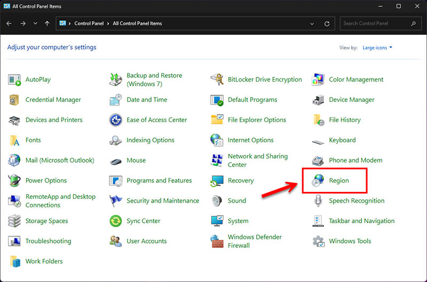
Task: Click the Power Options battery icon
Action: [14, 180]
